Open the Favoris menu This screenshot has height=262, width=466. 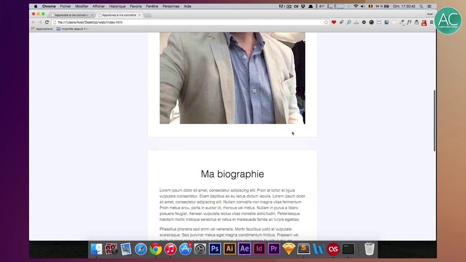(136, 6)
